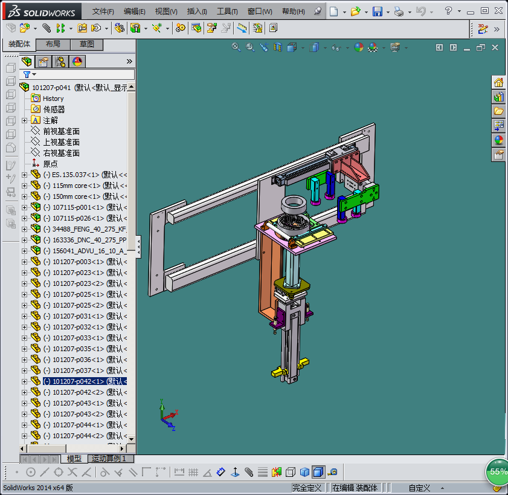This screenshot has height=495, width=508.
Task: Open the ConfigurationManager tab icon
Action: point(60,61)
